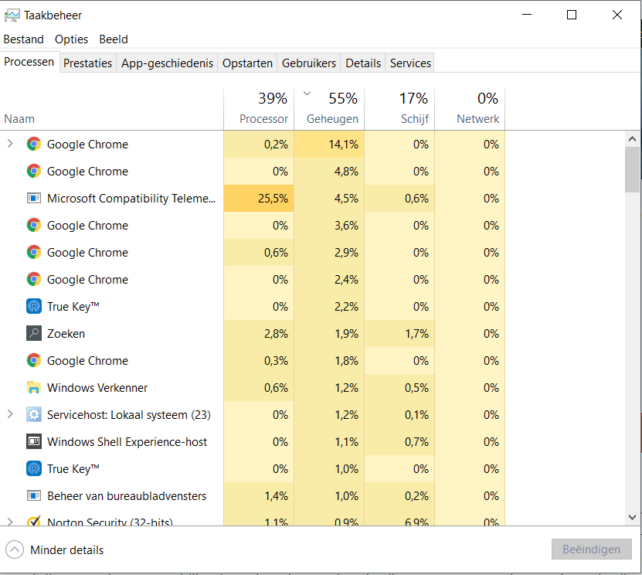
Task: Click the Microsoft Compatibility Telemetry process icon
Action: coord(33,199)
